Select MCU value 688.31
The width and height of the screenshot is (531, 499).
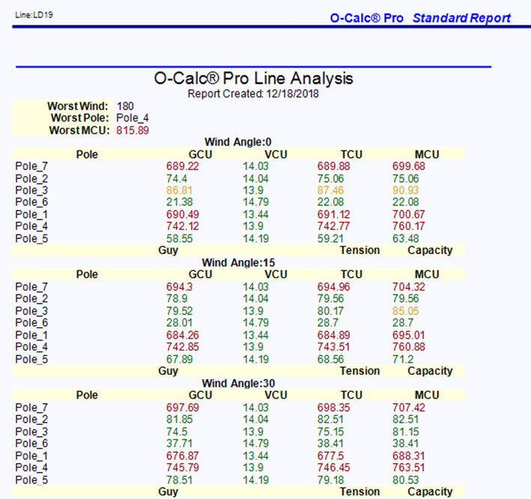(x=408, y=456)
